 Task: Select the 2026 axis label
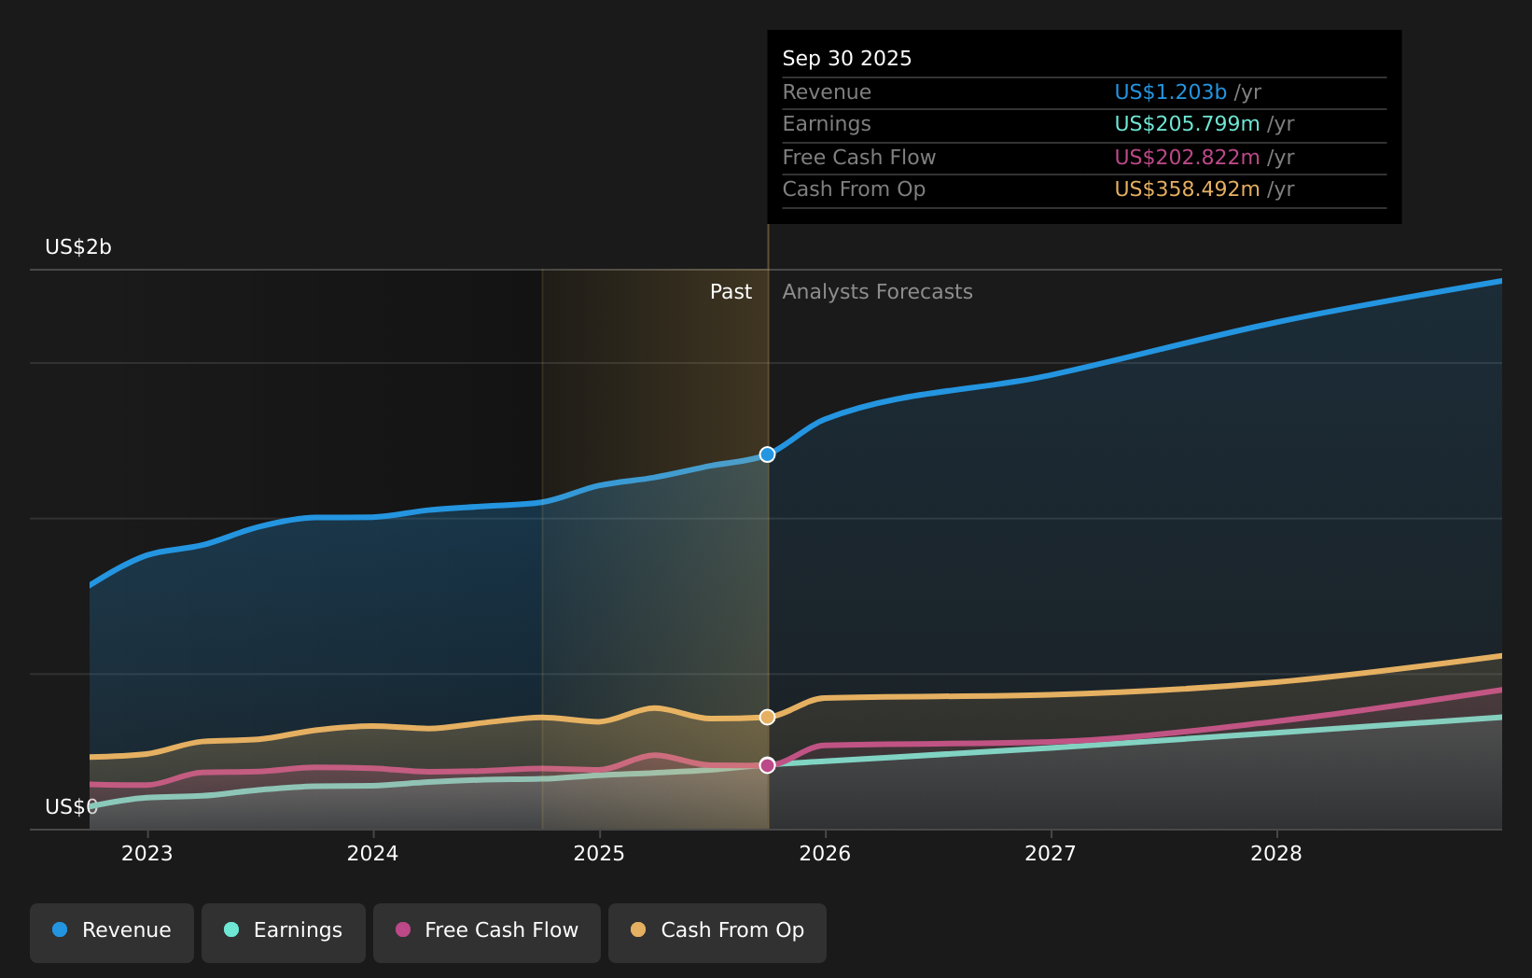click(827, 853)
